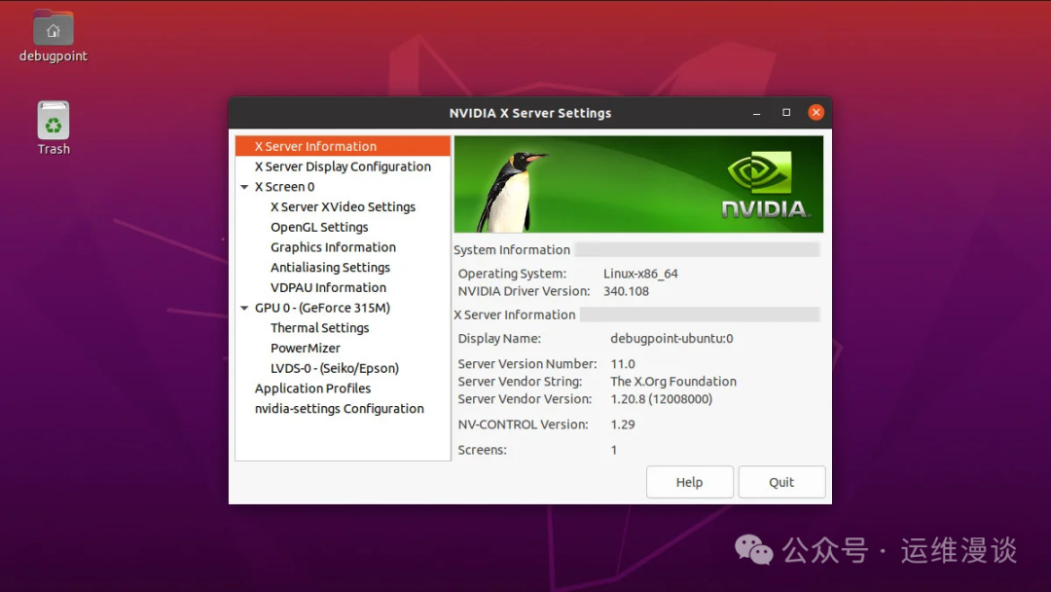Collapse the GPU 0 - (GeForce 315M) branch
Screen dimensions: 1051x592
click(x=244, y=308)
